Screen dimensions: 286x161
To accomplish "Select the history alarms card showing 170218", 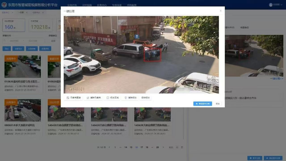I will coord(41,25).
